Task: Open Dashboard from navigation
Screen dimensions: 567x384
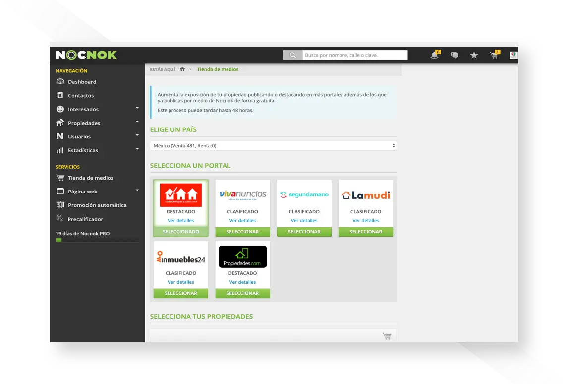Action: click(82, 82)
